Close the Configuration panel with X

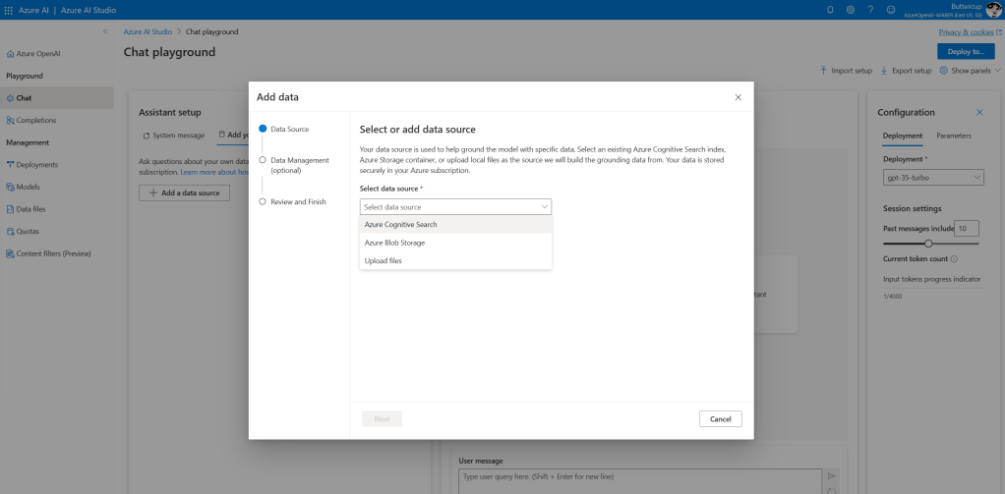[x=979, y=113]
